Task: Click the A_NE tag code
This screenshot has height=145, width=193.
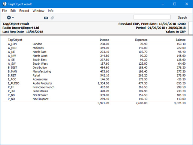Action: pyautogui.click(x=11, y=52)
